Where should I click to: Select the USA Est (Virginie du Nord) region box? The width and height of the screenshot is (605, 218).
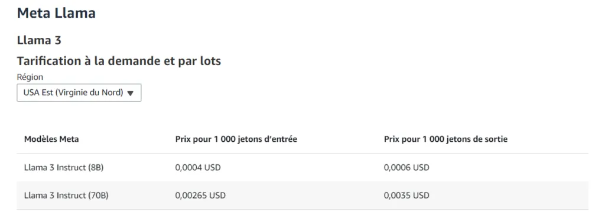(x=79, y=93)
